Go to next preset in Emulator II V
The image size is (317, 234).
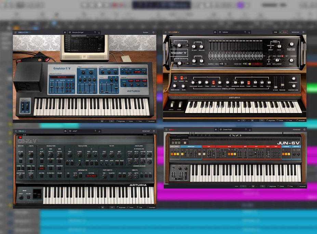pyautogui.click(x=99, y=32)
